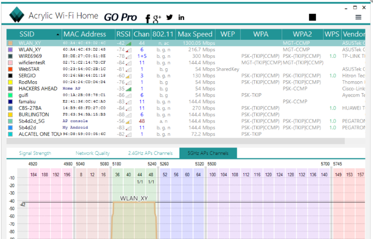373x239 pixels.
Task: Click the gray swatch beside HACKERS AHEAD
Action: [x=10, y=89]
